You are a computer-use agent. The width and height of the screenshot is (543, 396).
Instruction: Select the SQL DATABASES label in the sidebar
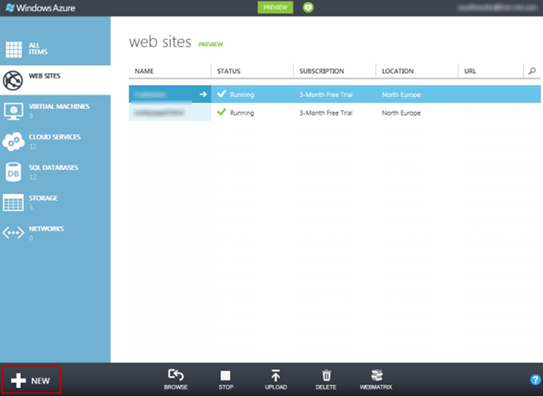(53, 167)
